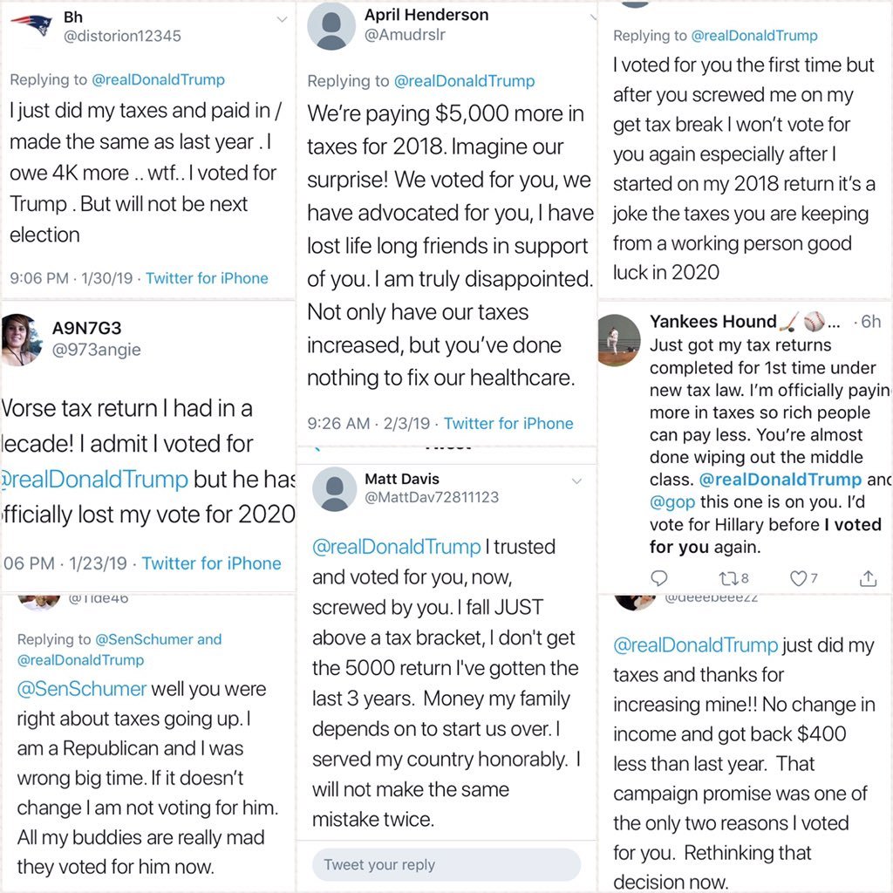Click the 'Tweet your reply' input field
The height and width of the screenshot is (893, 893).
(x=446, y=864)
